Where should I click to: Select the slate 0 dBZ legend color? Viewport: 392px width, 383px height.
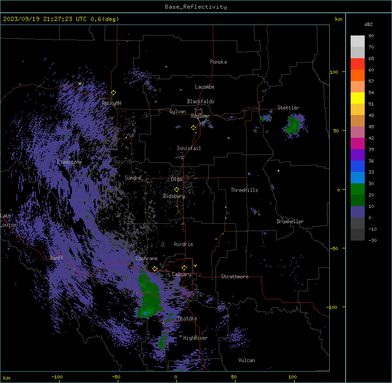tap(357, 212)
